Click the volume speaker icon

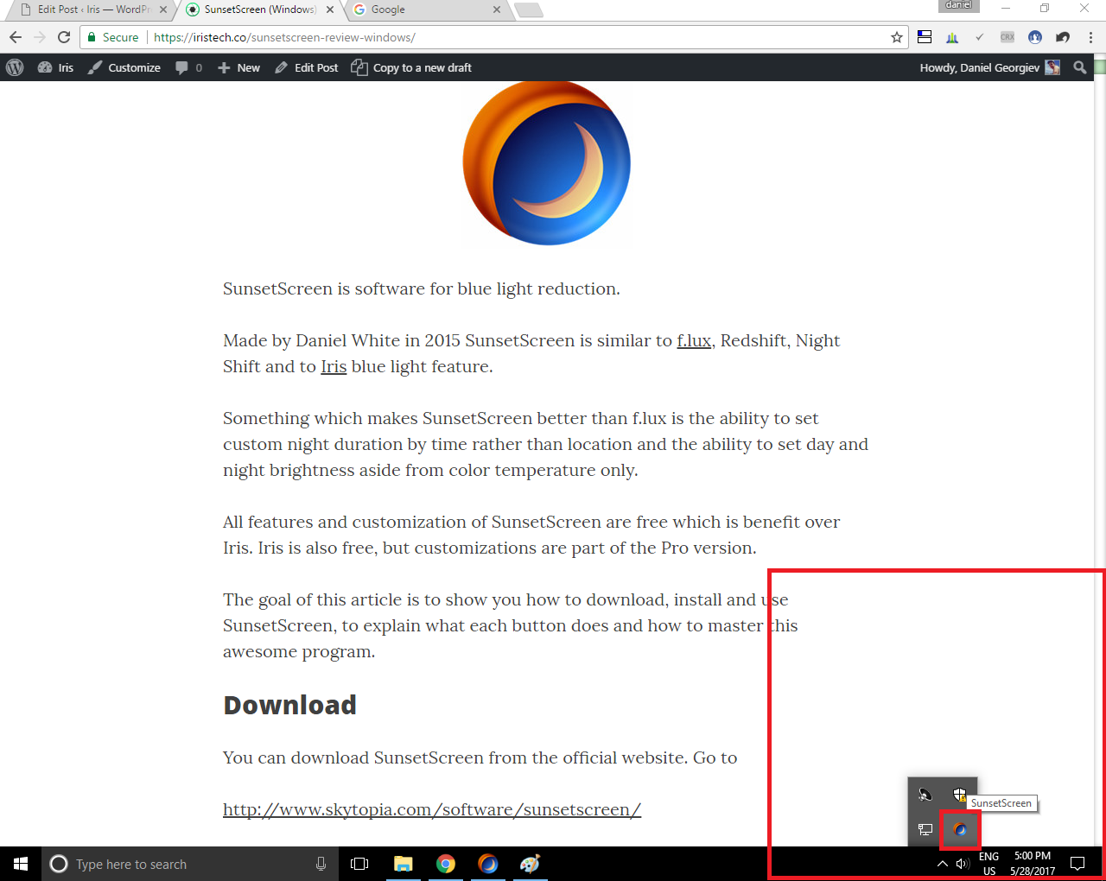tap(963, 864)
